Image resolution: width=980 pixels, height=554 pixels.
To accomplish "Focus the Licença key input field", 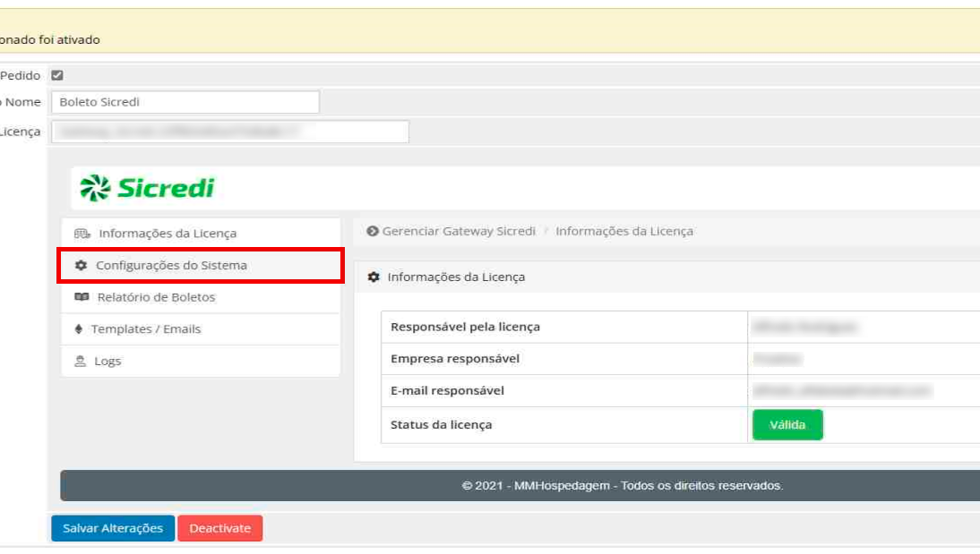I will pos(230,132).
